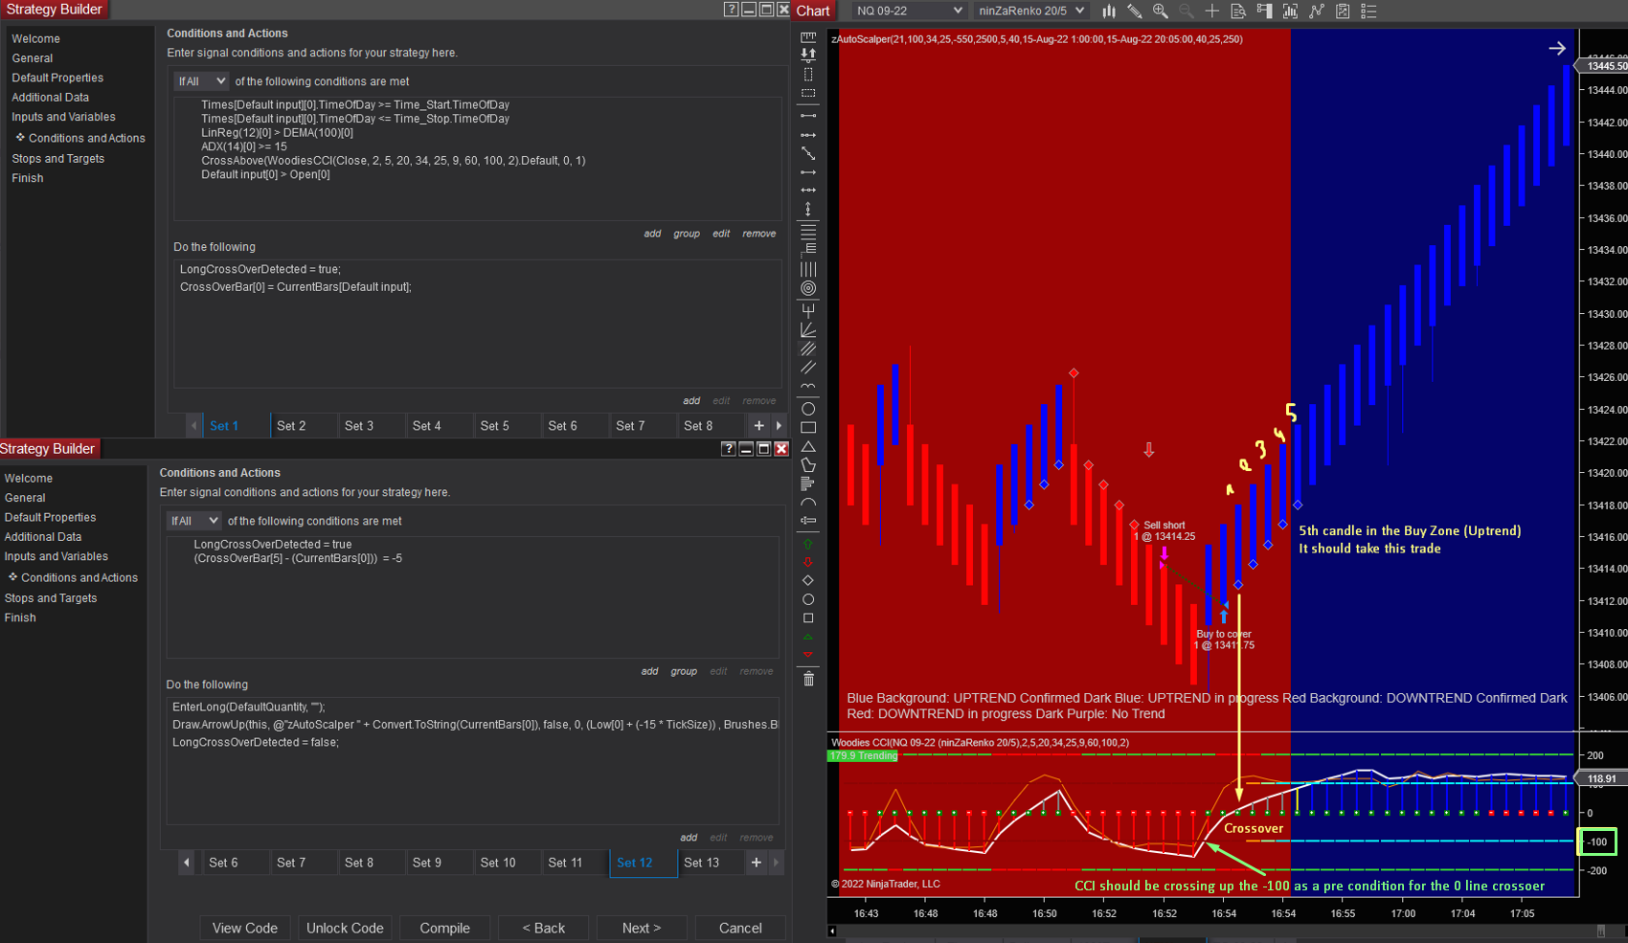1628x943 pixels.
Task: Click the chart scroll-to-latest arrow button
Action: (1557, 48)
